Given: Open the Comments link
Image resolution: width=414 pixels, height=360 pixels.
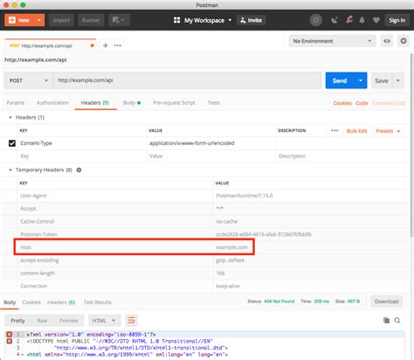Looking at the screenshot, I should [389, 103].
